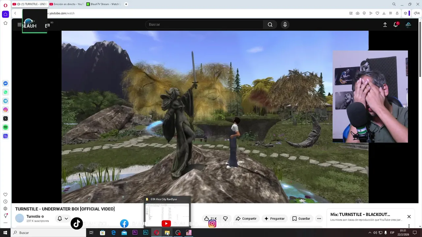Close the Mix TURNSTILE BLACKOUT panel
This screenshot has width=422, height=237.
click(409, 217)
